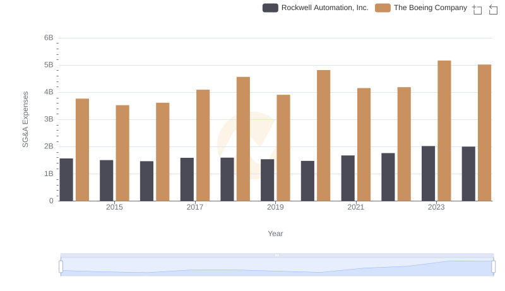Click the top grip of the data zoom slider

click(277, 255)
